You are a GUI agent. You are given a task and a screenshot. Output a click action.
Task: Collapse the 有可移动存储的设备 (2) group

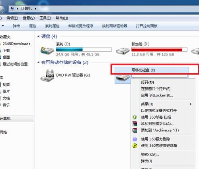pyautogui.click(x=39, y=62)
